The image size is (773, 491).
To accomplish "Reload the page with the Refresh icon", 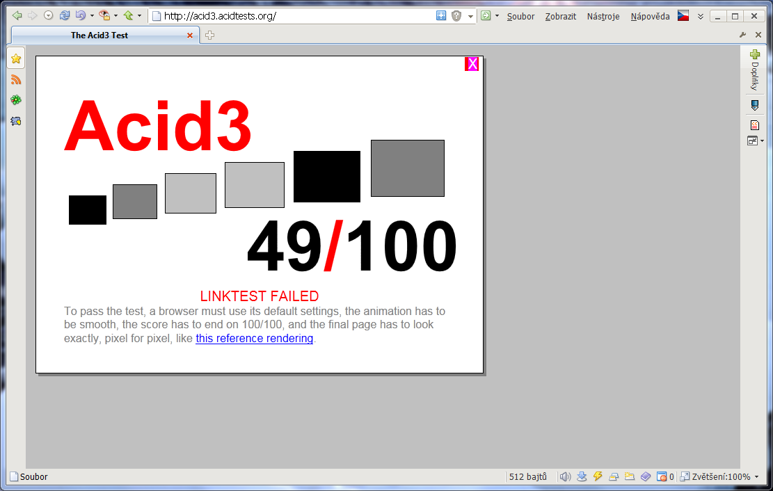I will click(x=65, y=15).
